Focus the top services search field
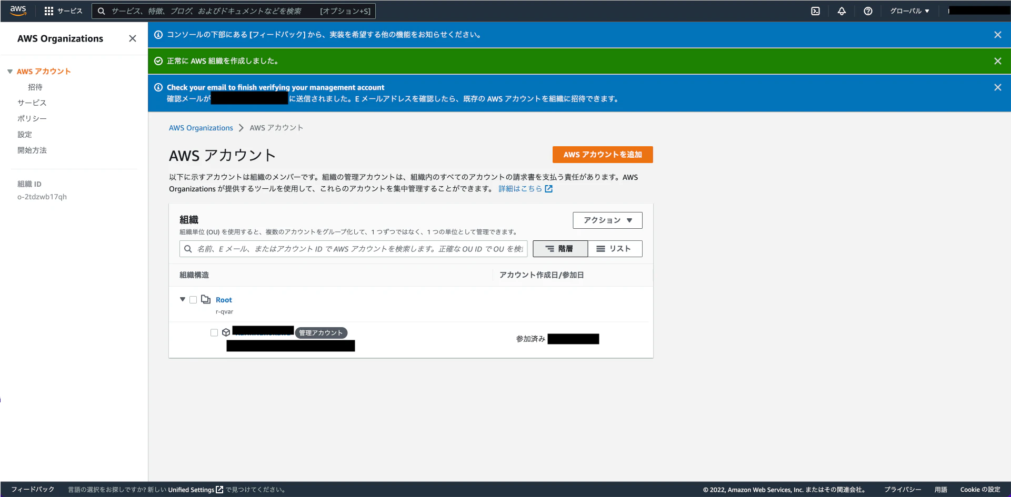The width and height of the screenshot is (1011, 497). [234, 11]
